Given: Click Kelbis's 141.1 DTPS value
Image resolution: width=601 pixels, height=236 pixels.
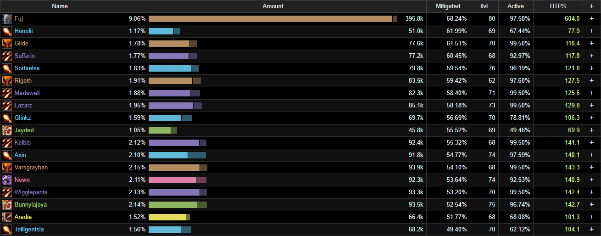Looking at the screenshot, I should pyautogui.click(x=572, y=143).
